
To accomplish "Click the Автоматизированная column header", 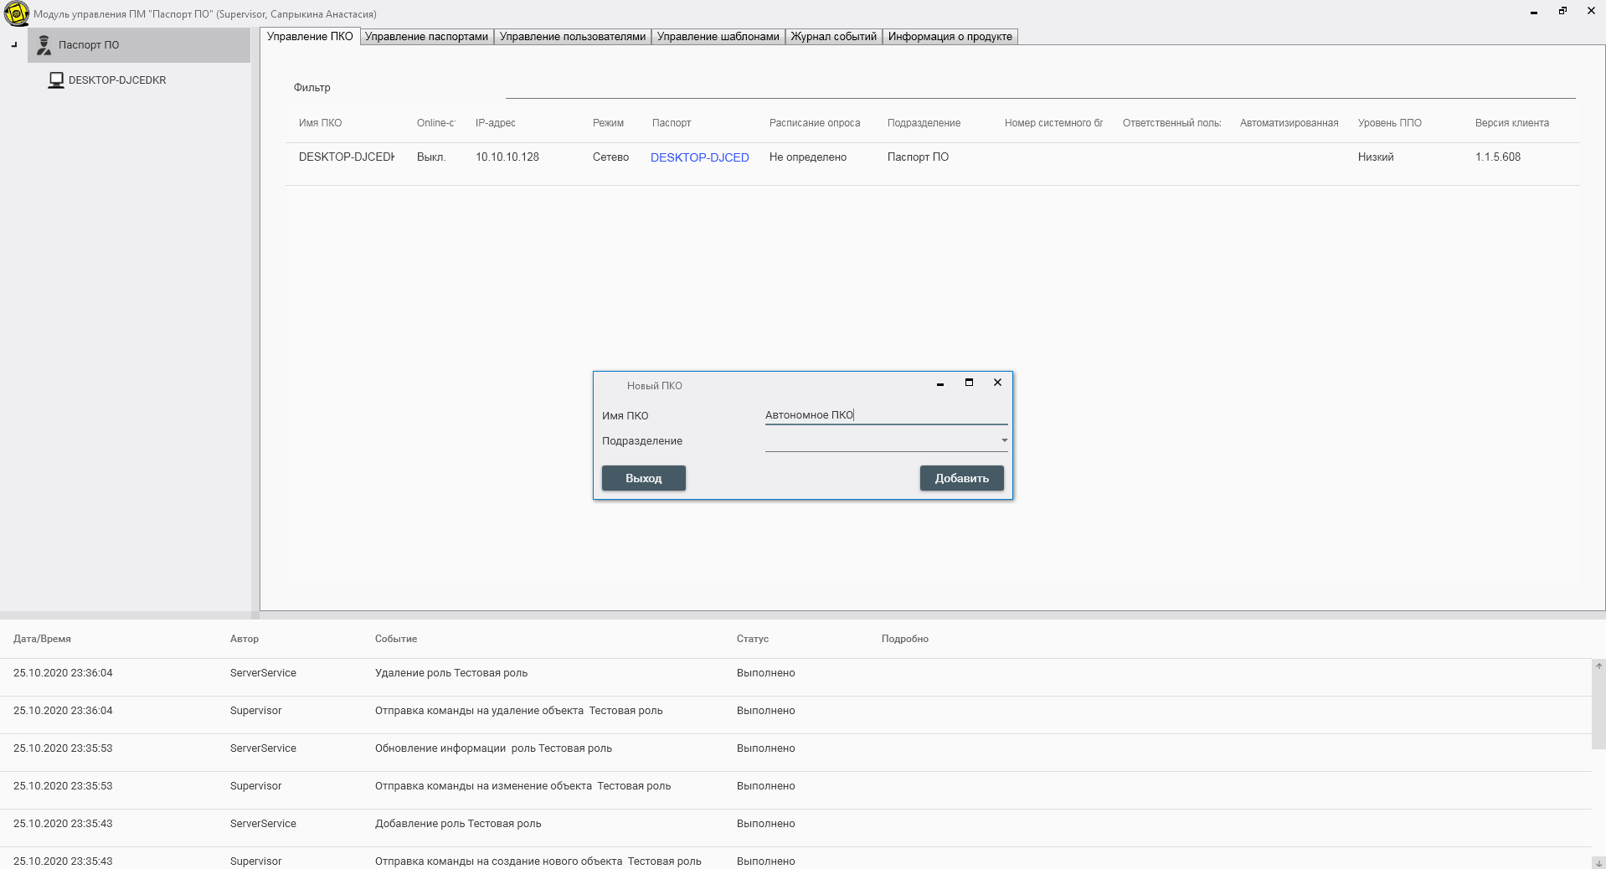I will pyautogui.click(x=1289, y=123).
